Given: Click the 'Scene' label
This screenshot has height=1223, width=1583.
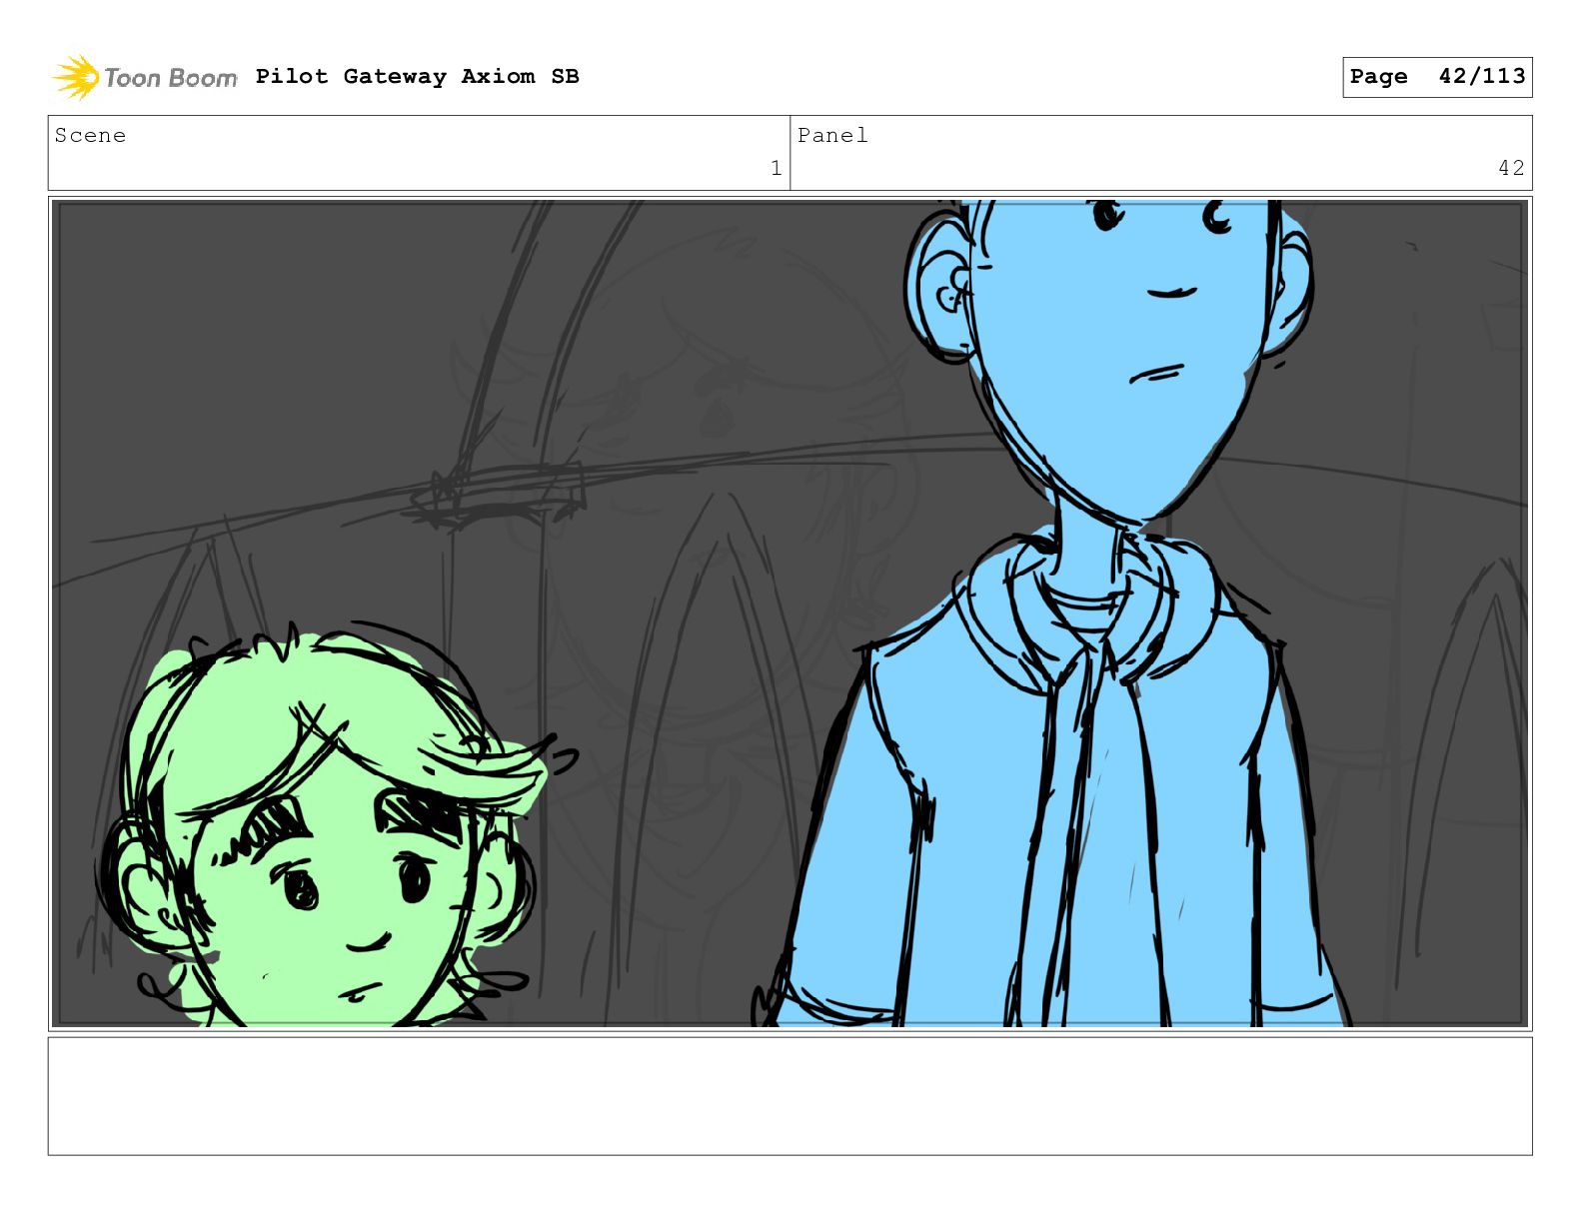Looking at the screenshot, I should point(90,136).
